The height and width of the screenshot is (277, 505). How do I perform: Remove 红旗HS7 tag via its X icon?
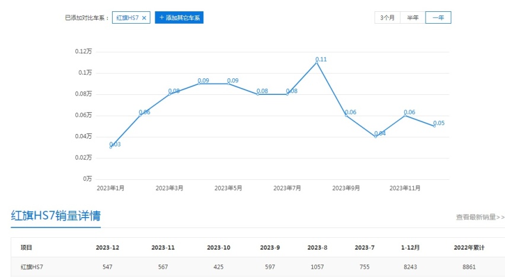(144, 18)
